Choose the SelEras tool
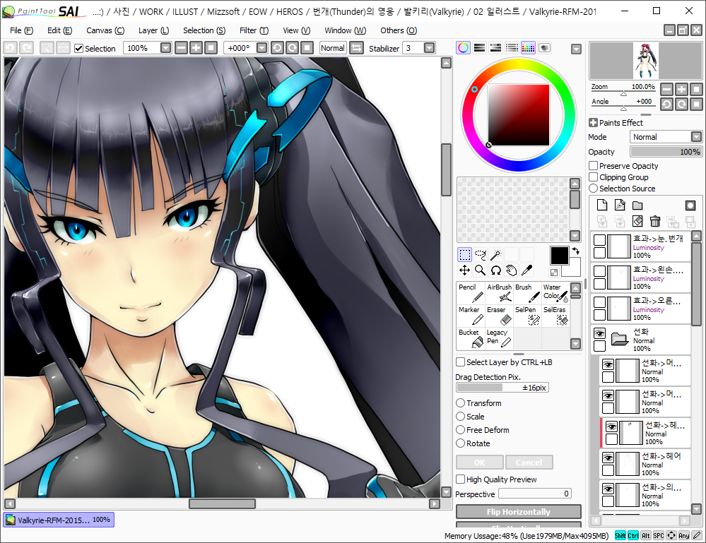 (x=555, y=316)
